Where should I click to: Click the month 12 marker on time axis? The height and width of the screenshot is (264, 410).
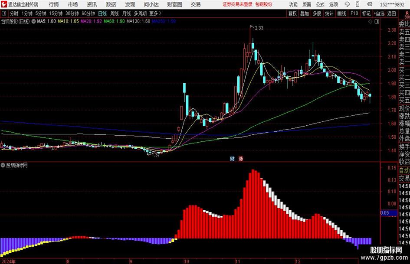tap(298, 261)
